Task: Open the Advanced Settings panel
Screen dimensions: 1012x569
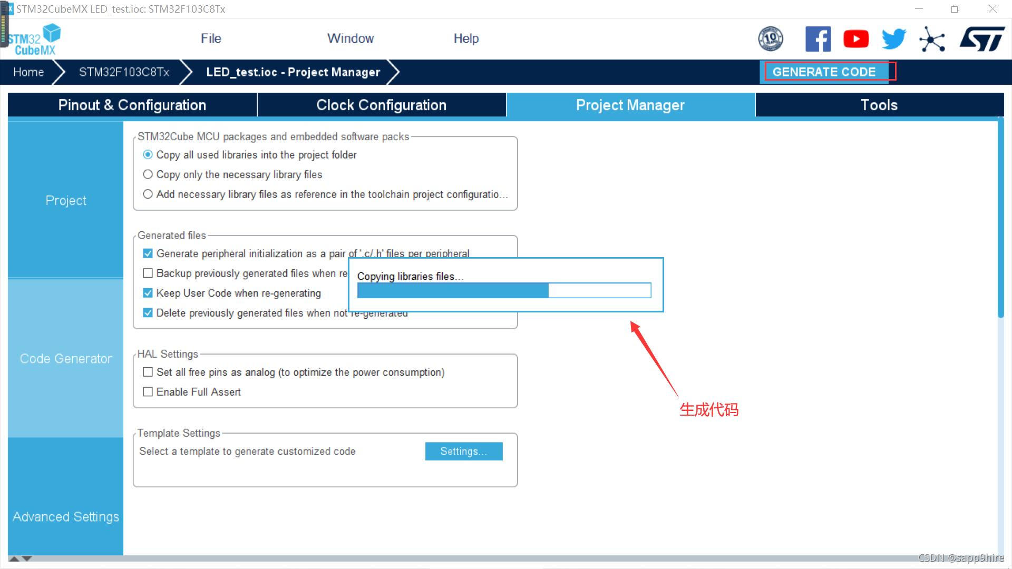Action: pyautogui.click(x=65, y=517)
